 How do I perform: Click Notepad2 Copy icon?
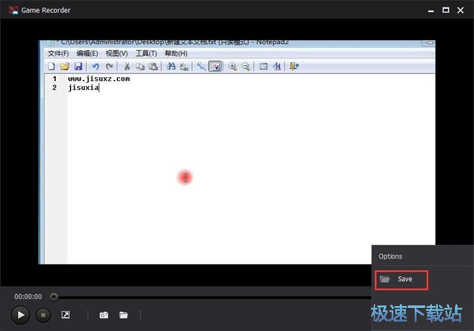pos(140,66)
